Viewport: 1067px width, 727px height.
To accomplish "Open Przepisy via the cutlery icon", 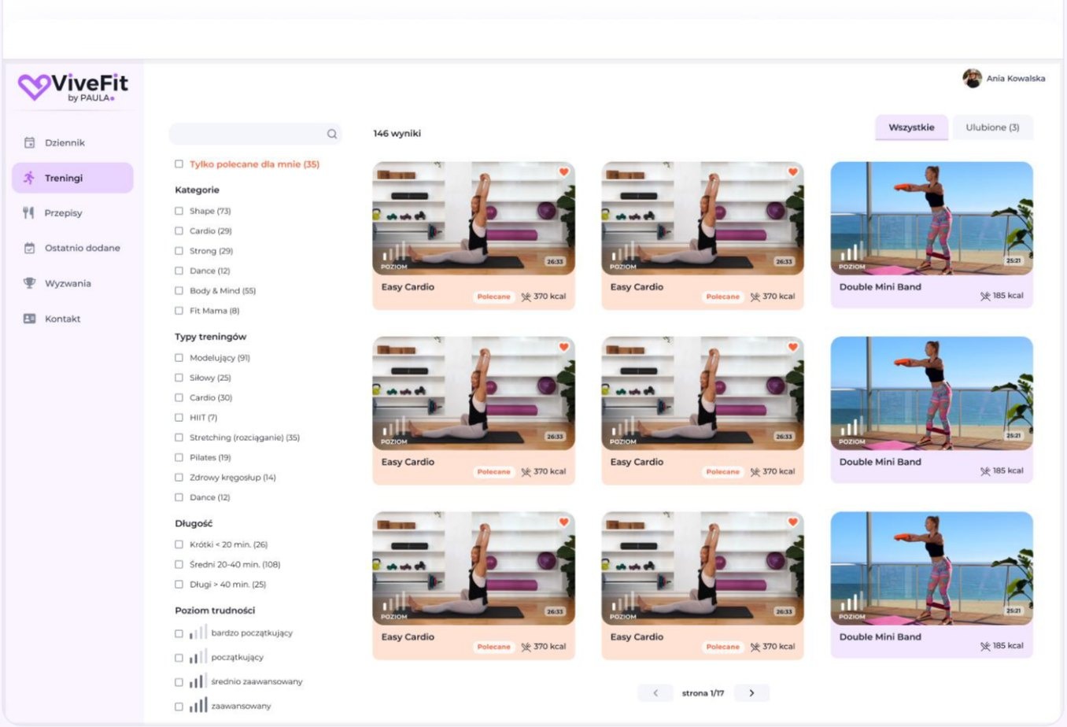I will [29, 212].
